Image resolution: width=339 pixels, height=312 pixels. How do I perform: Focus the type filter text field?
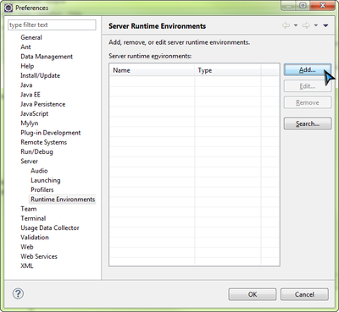coord(52,25)
